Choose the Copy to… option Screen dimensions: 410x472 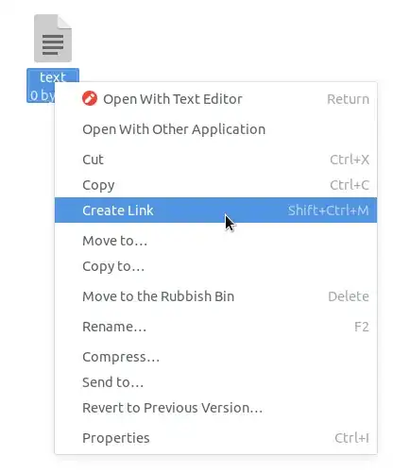215,266
